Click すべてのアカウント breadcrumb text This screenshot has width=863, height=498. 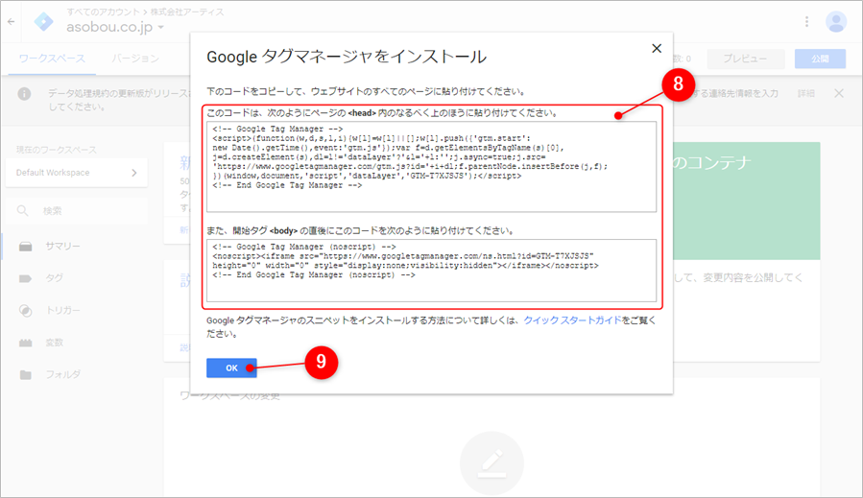[x=103, y=12]
